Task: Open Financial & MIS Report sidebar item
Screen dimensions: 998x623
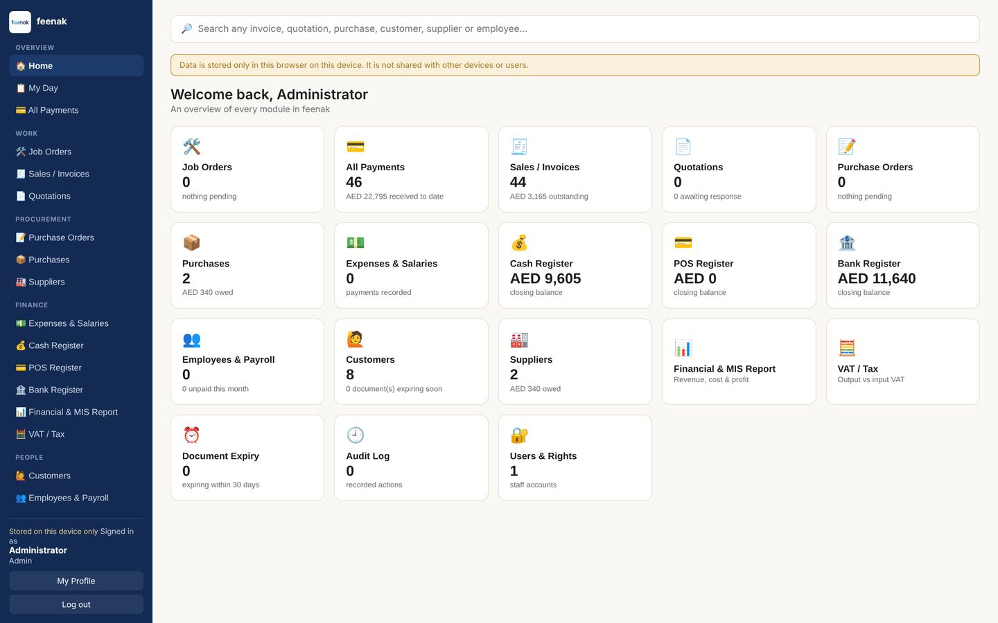Action: [x=76, y=412]
